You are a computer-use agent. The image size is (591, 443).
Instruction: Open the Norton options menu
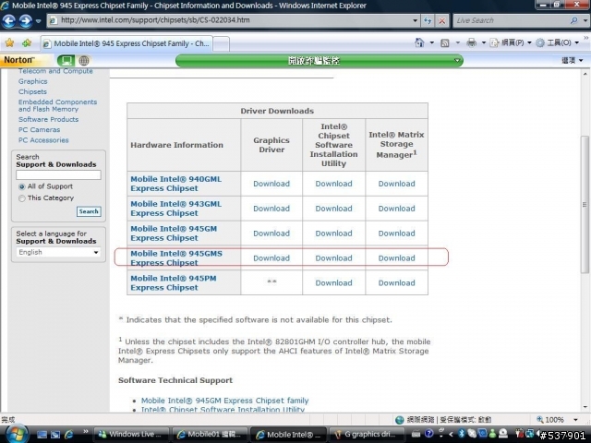pyautogui.click(x=572, y=60)
